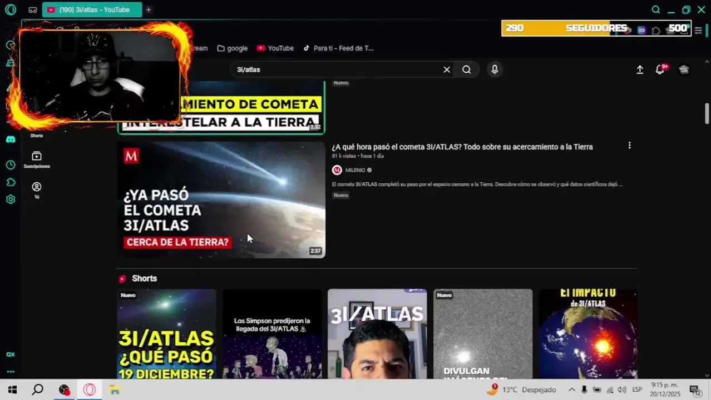711x400 pixels.
Task: Open the google bookmarks folder
Action: 233,48
